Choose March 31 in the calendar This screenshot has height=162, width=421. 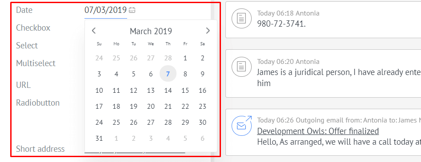[x=99, y=138]
